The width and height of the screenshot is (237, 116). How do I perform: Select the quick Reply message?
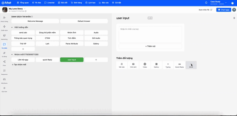click(47, 60)
